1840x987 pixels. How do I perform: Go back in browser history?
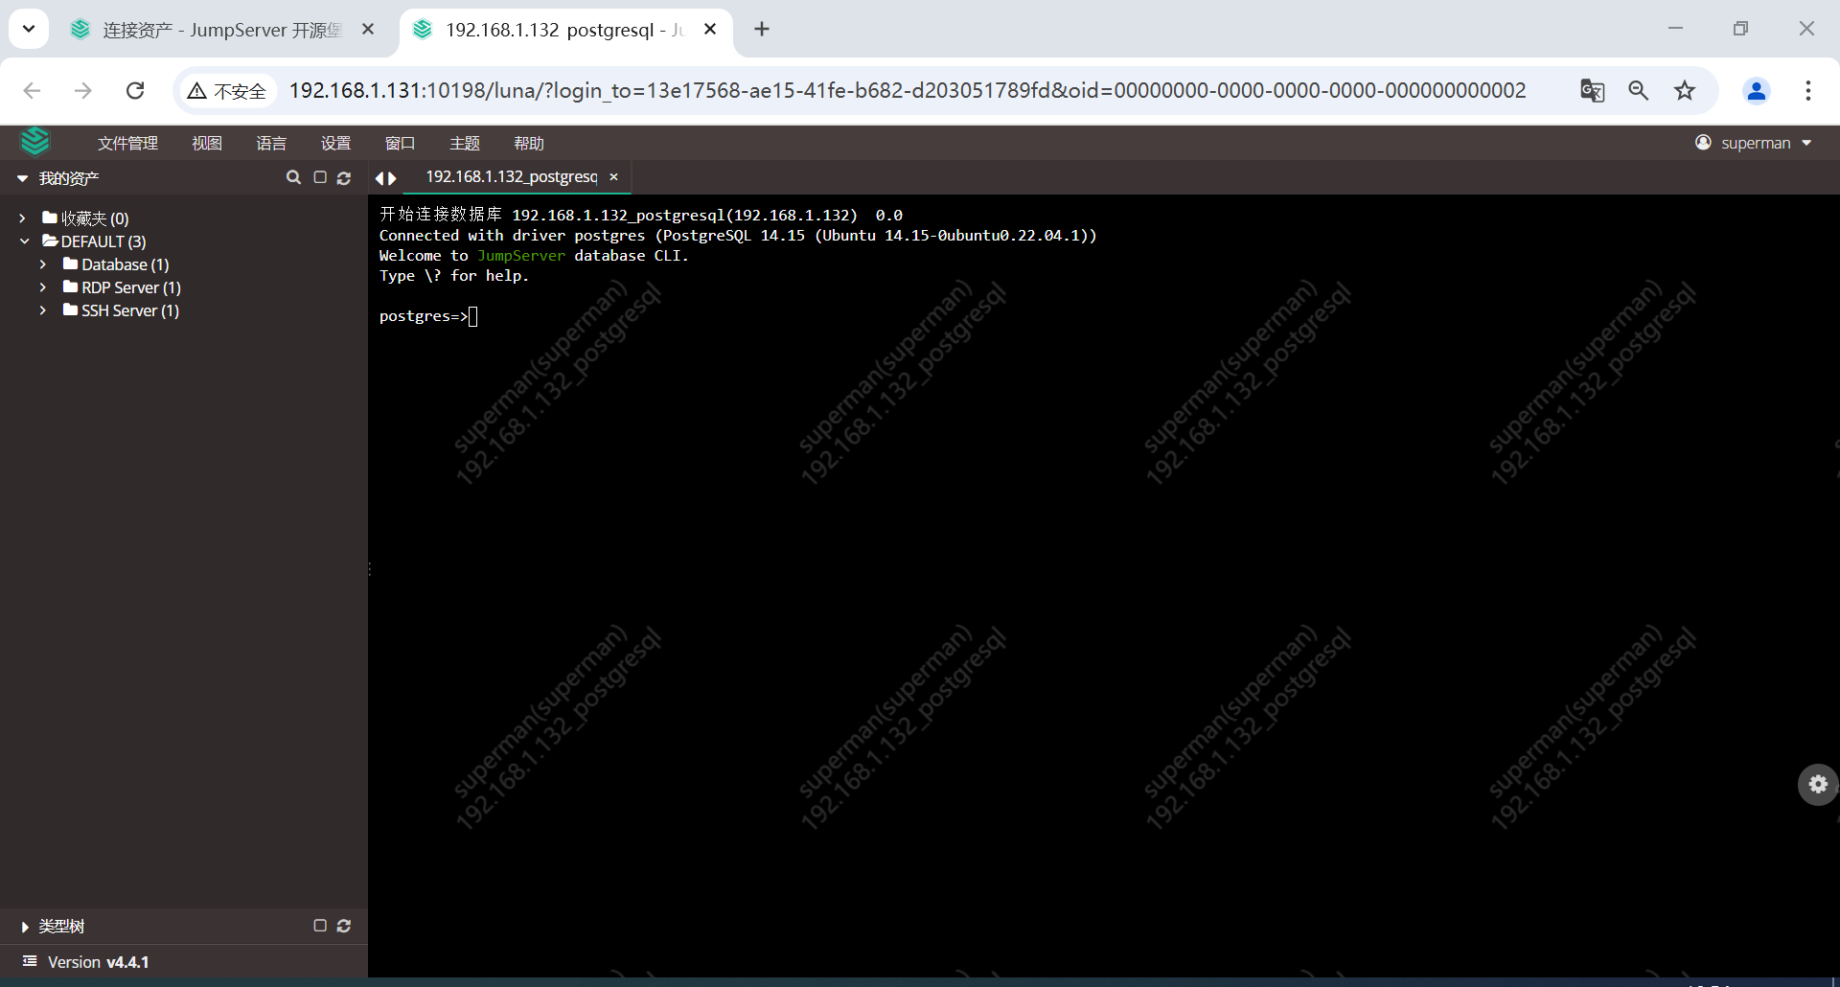(32, 90)
